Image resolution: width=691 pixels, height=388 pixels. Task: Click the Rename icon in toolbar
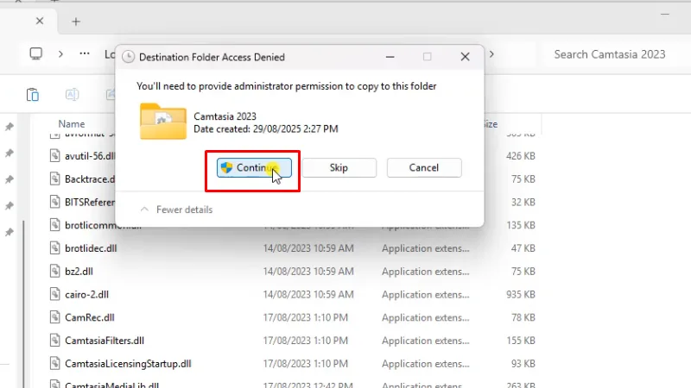pyautogui.click(x=73, y=95)
